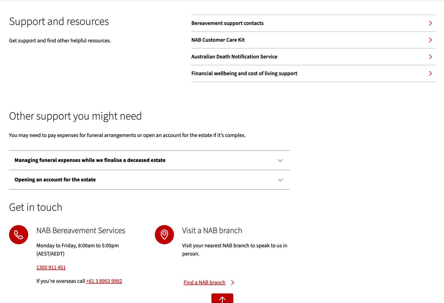The height and width of the screenshot is (303, 444).
Task: Click funeral arrangements paragraph text
Action: coord(127,135)
